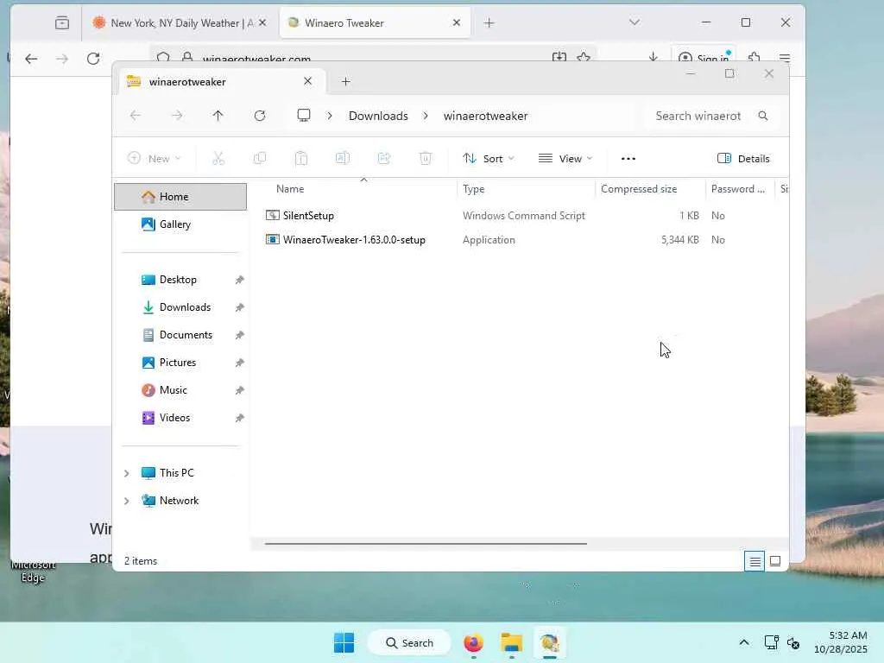Open a new Firefox tab

pyautogui.click(x=489, y=23)
